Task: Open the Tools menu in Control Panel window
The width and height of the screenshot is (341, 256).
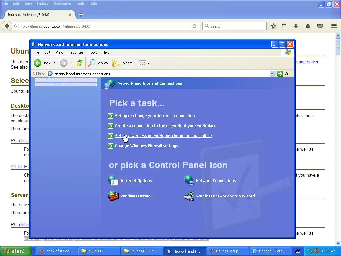Action: (93, 52)
